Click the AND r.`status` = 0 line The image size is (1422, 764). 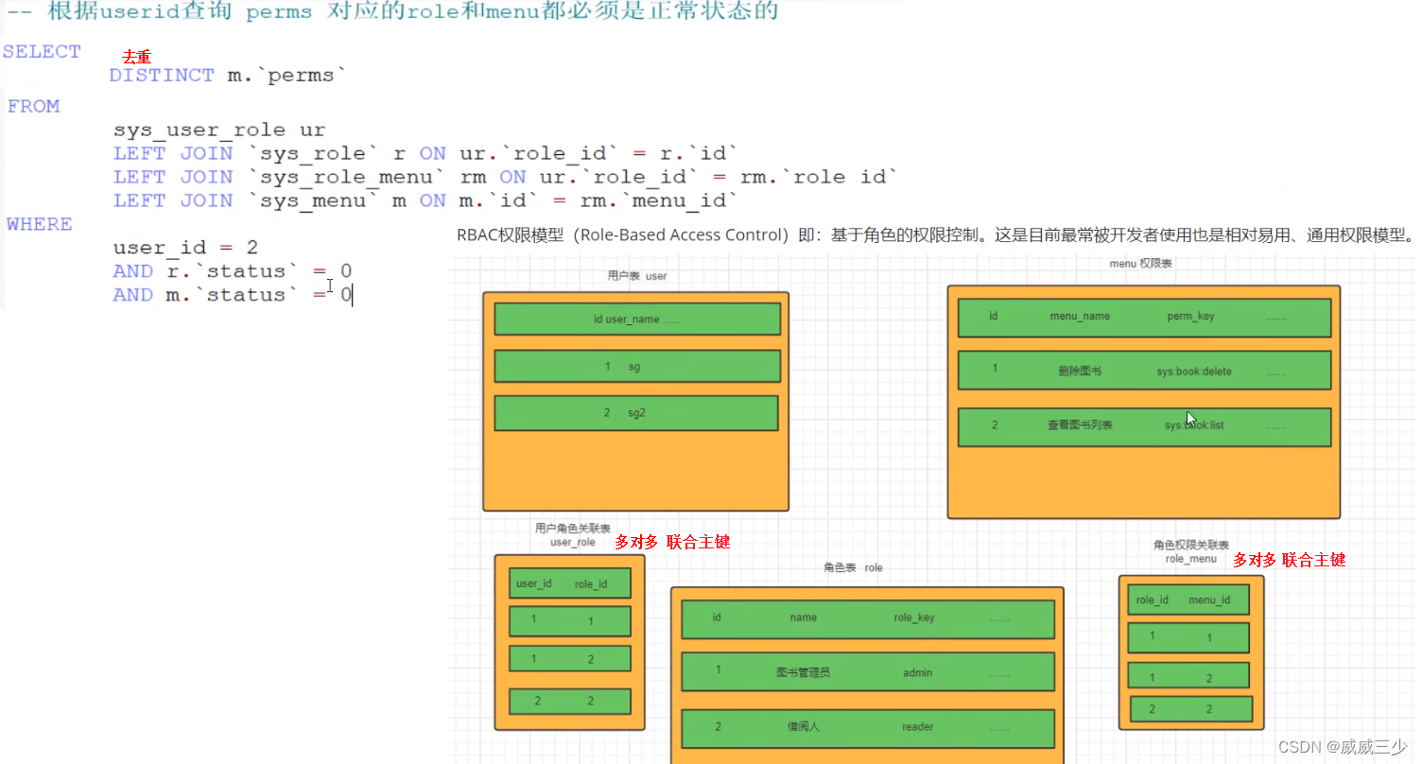[x=233, y=271]
